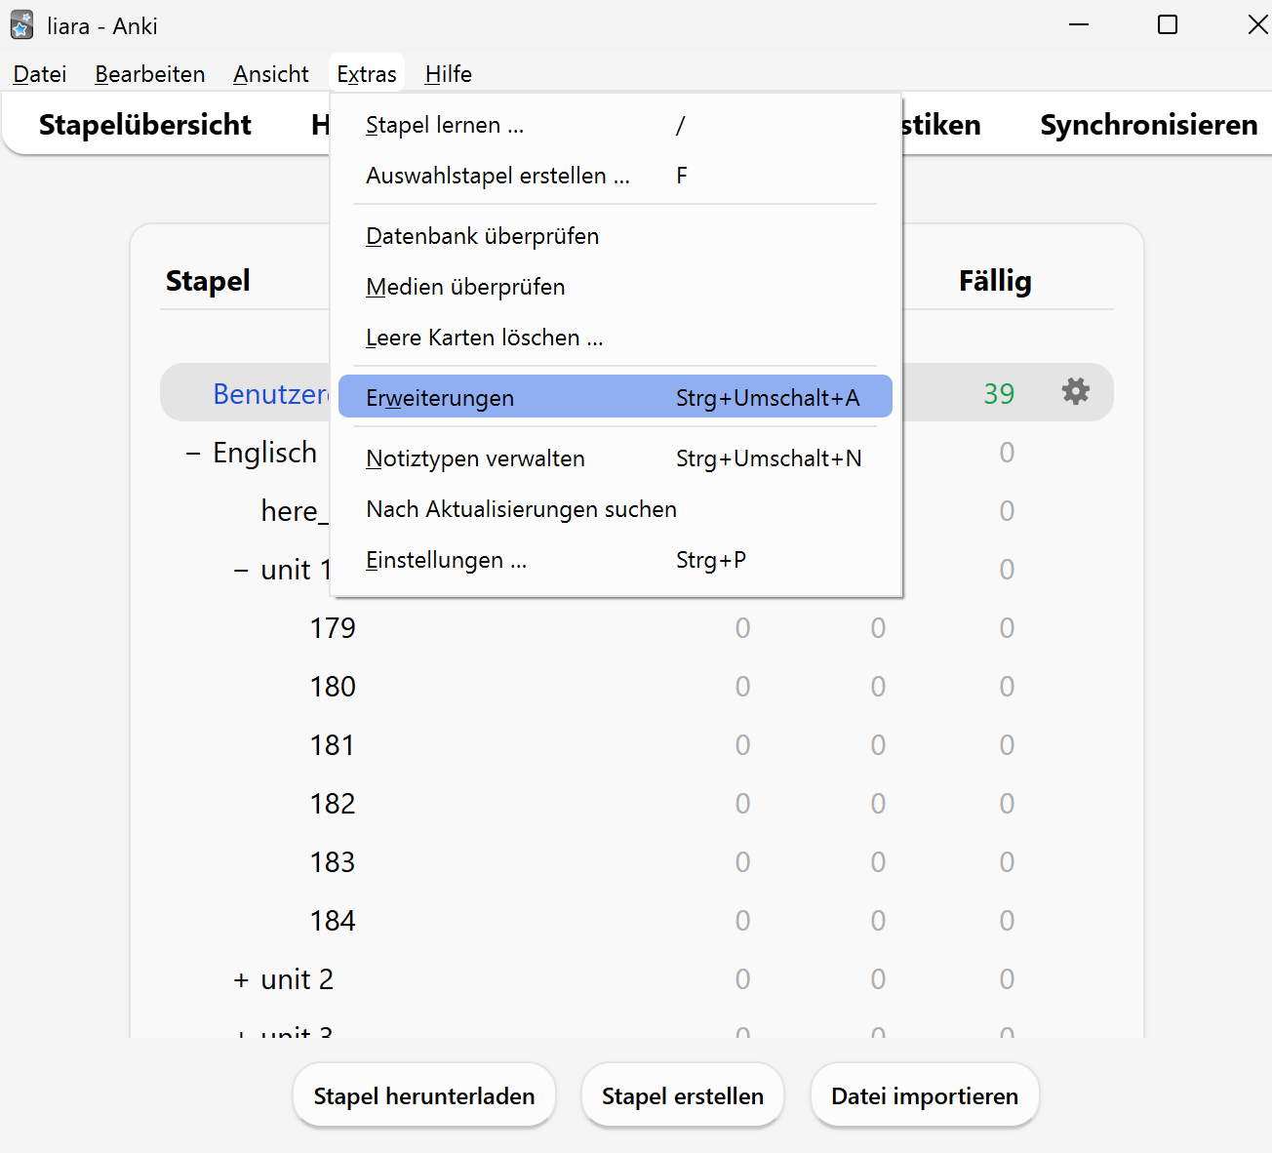Open Notiztypen verwalten
The height and width of the screenshot is (1153, 1272).
coord(616,458)
